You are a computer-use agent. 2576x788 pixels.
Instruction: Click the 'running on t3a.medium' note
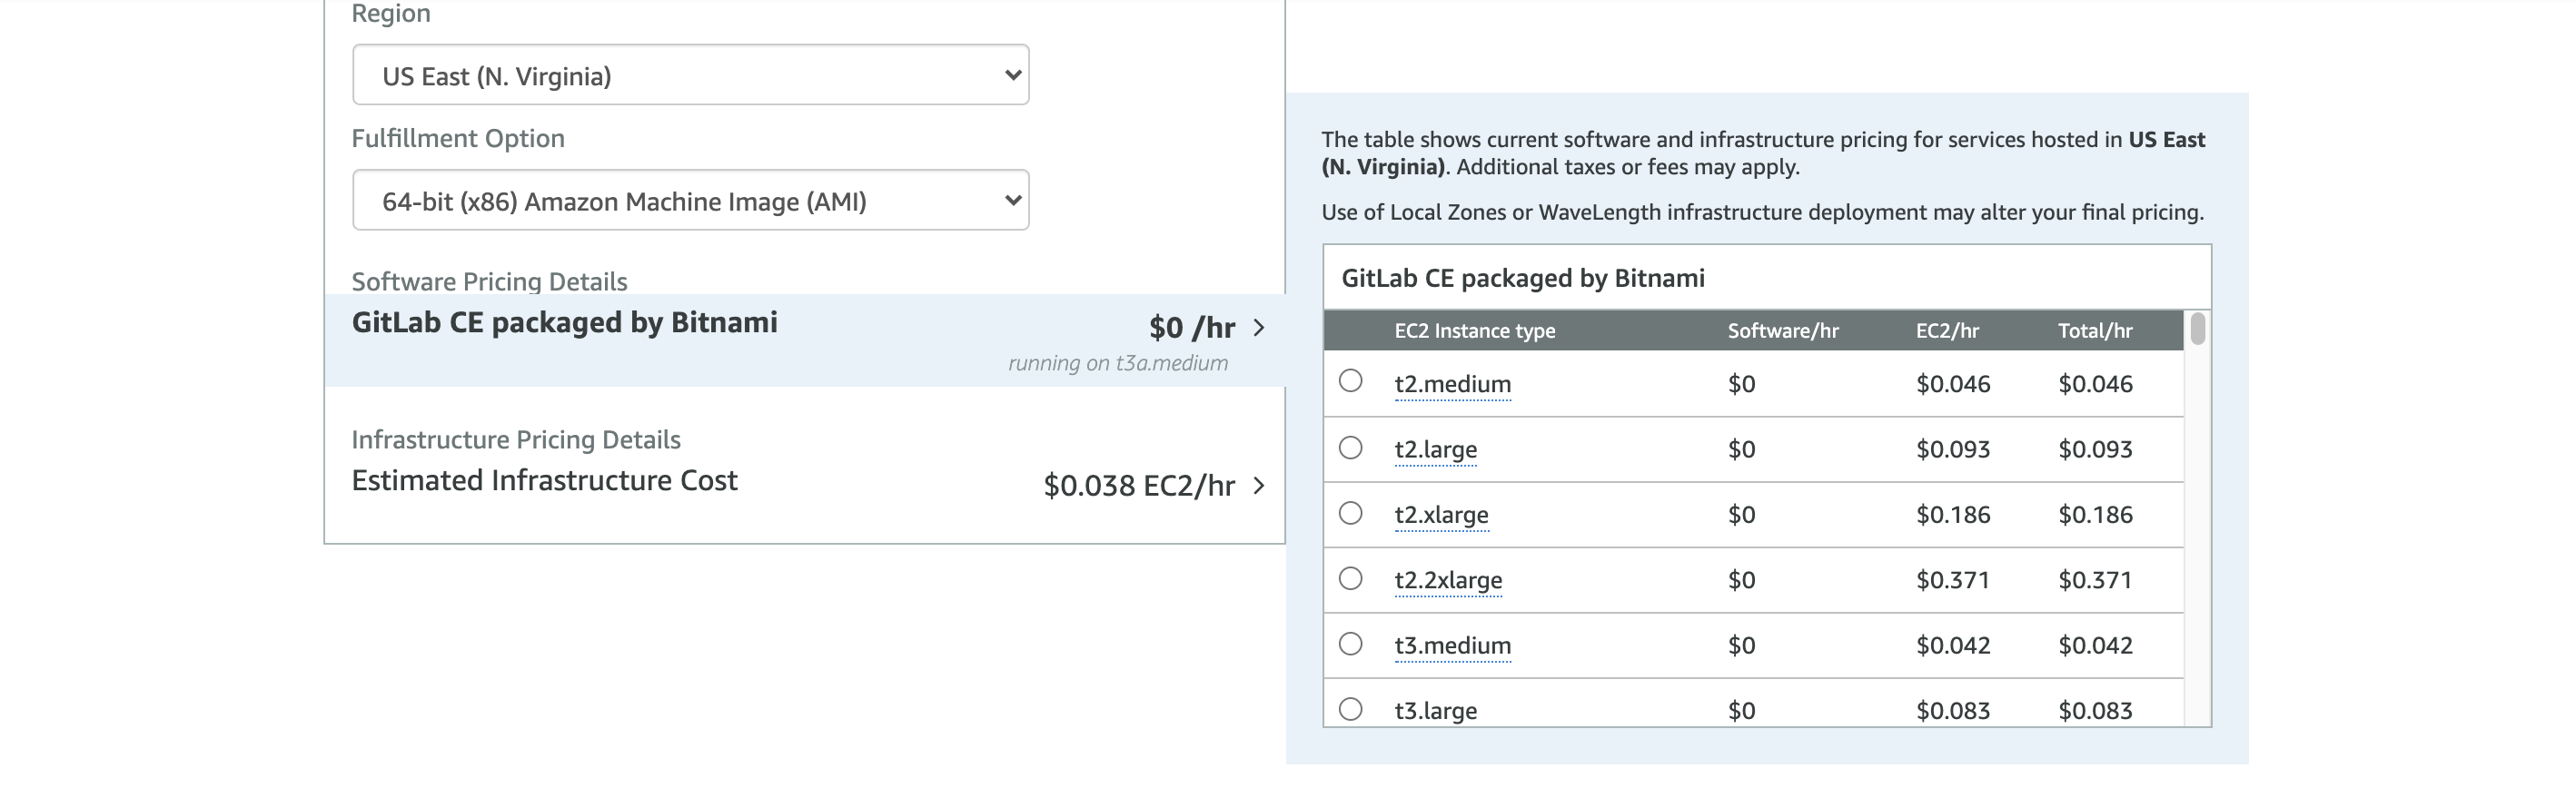click(1118, 363)
